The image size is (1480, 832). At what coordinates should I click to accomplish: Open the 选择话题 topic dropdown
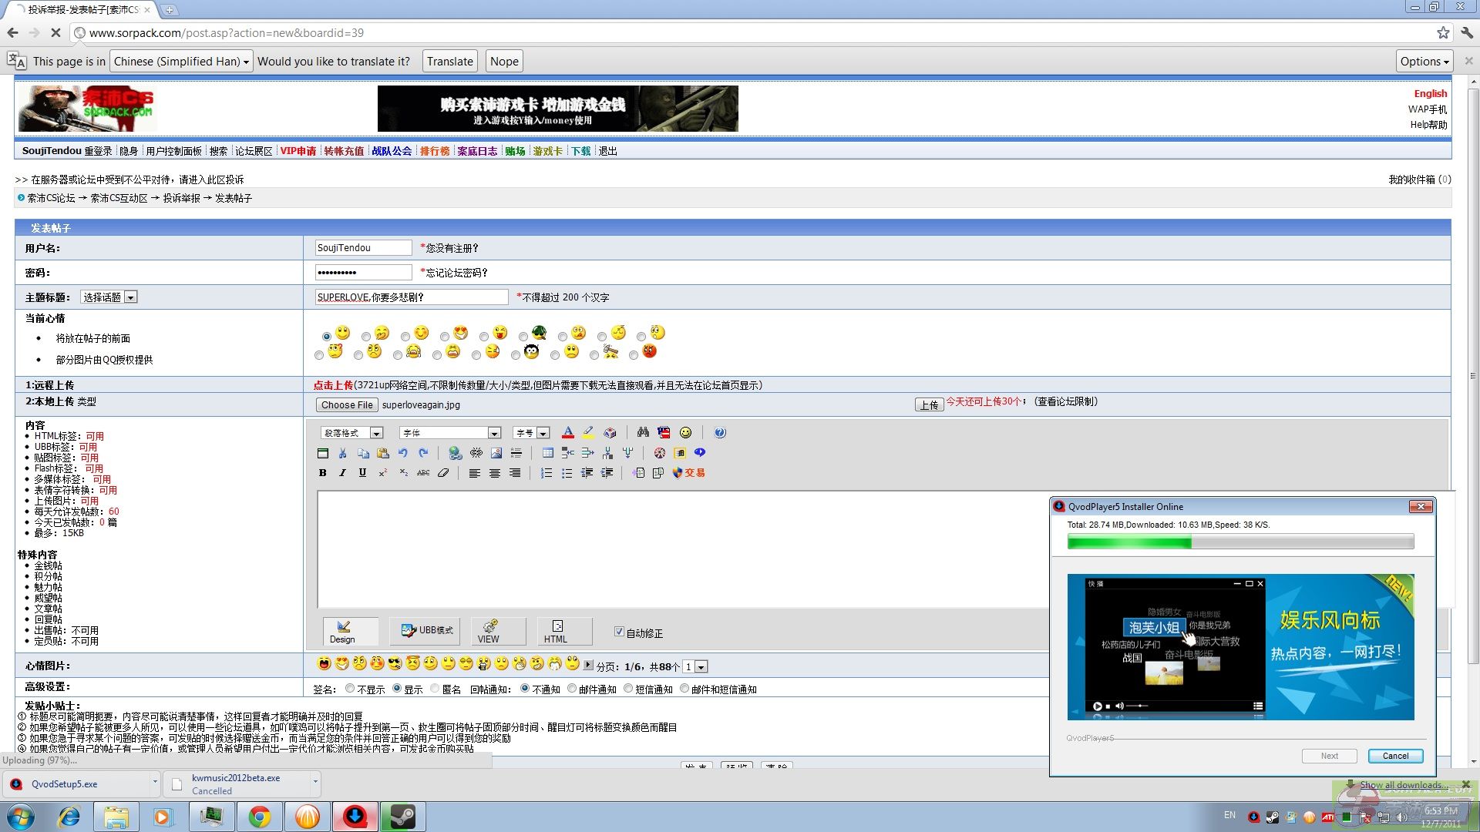[x=109, y=297]
